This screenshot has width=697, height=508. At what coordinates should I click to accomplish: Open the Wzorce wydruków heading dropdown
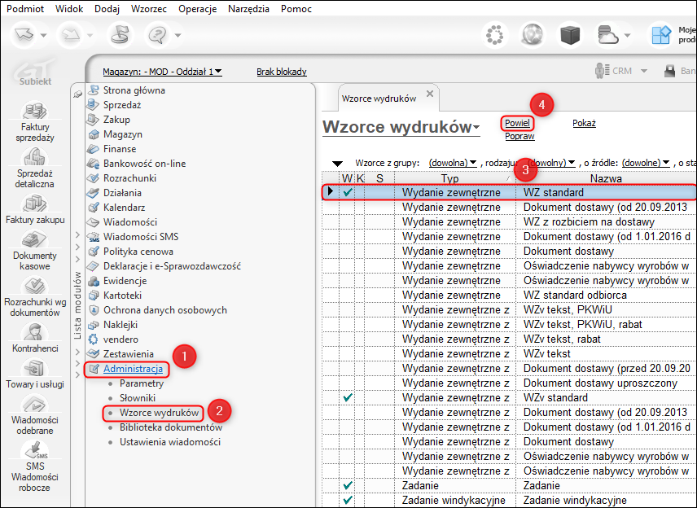[x=476, y=128]
